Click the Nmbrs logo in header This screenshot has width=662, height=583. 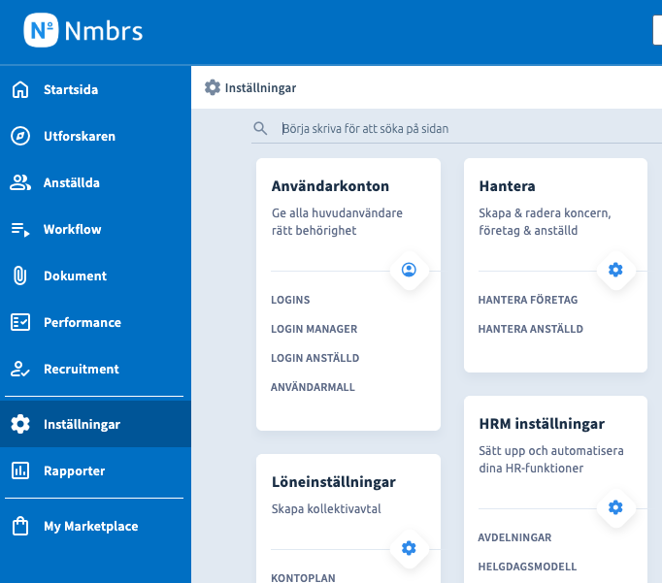pyautogui.click(x=83, y=31)
